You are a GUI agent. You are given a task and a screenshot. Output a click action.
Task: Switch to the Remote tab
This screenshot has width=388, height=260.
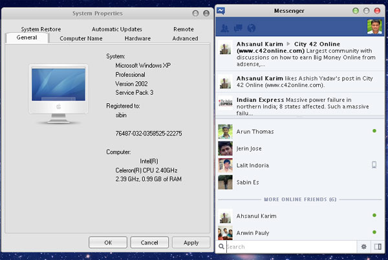pyautogui.click(x=184, y=29)
